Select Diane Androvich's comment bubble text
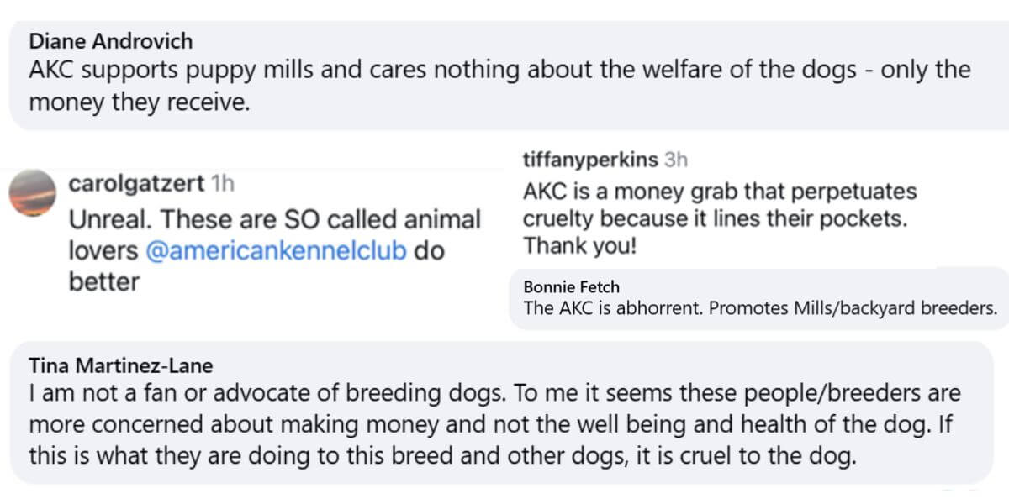The width and height of the screenshot is (1009, 504). 499,86
